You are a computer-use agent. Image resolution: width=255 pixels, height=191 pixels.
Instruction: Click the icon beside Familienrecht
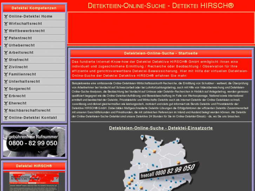(x=6, y=74)
